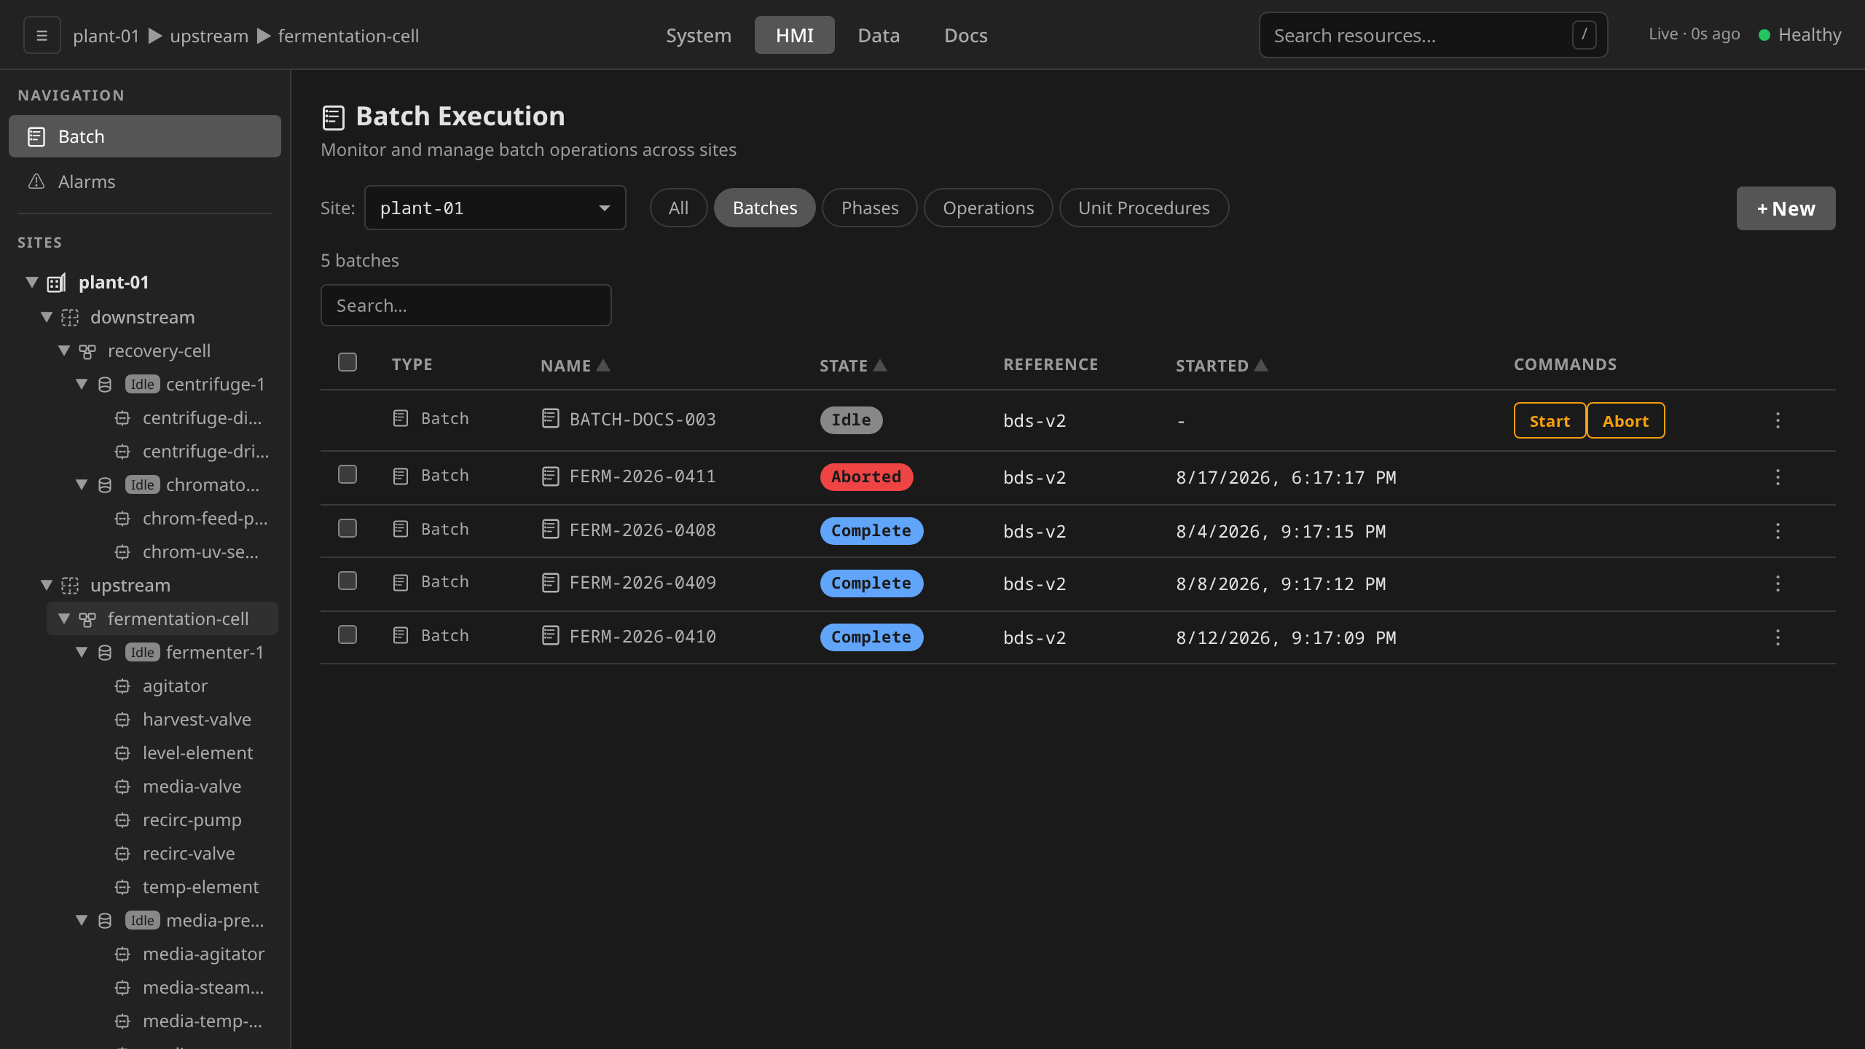Click the Aborted state badge
Viewport: 1865px width, 1049px height.
click(x=866, y=477)
